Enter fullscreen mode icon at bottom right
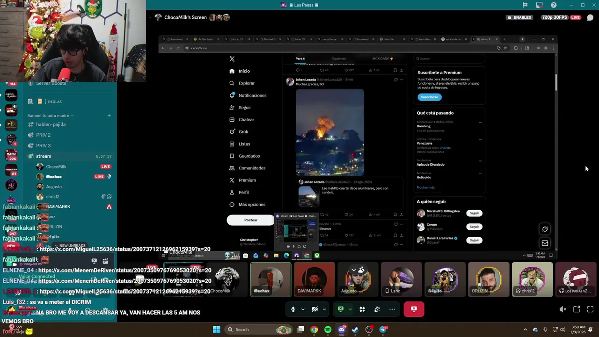This screenshot has width=599, height=337. 590,309
